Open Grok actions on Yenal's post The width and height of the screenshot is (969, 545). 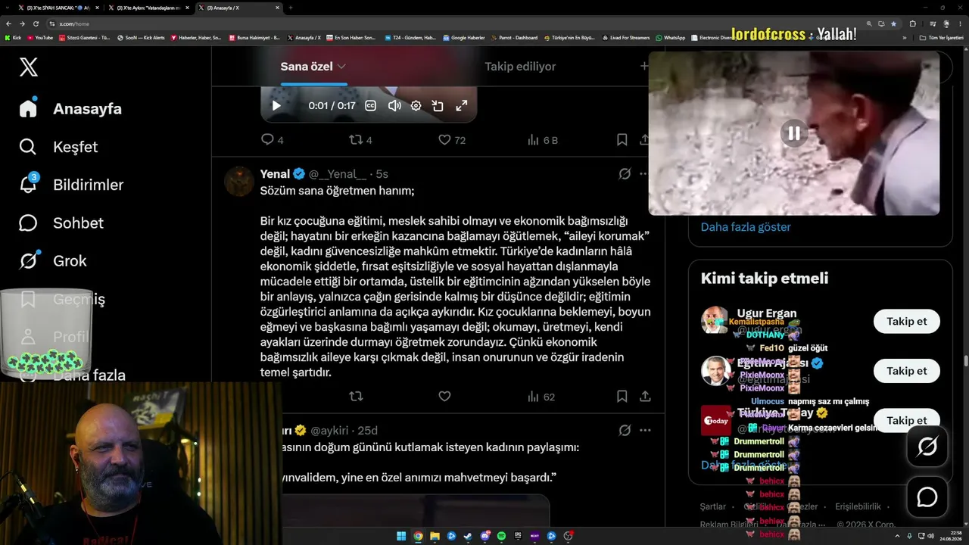625,174
